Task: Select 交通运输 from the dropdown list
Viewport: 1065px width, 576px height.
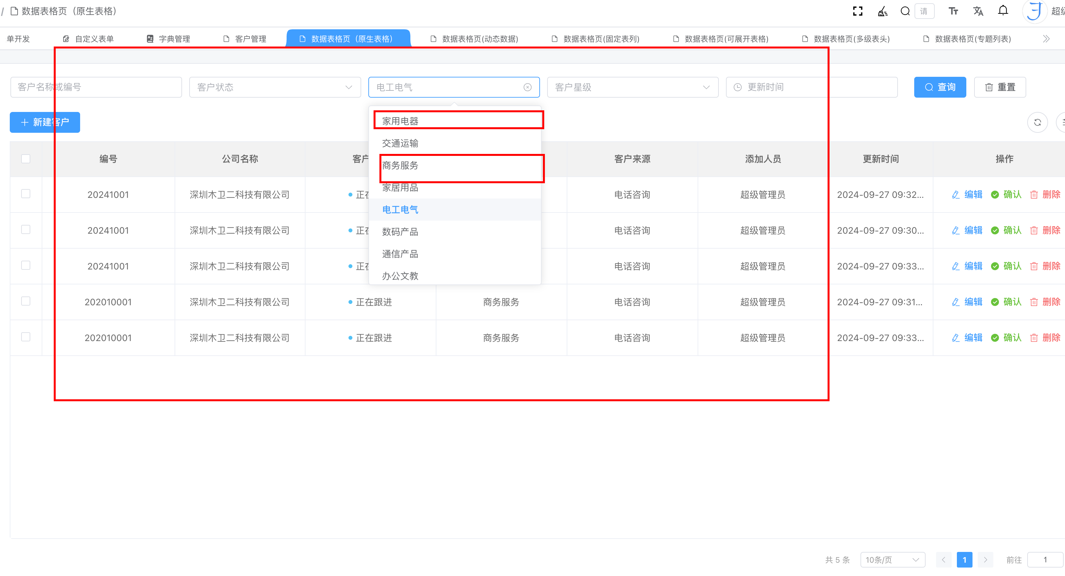Action: (400, 144)
